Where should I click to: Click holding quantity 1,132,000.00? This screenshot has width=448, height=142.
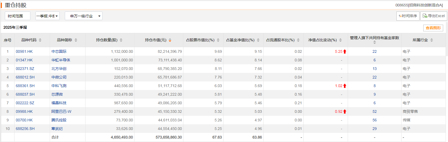[x=122, y=52]
